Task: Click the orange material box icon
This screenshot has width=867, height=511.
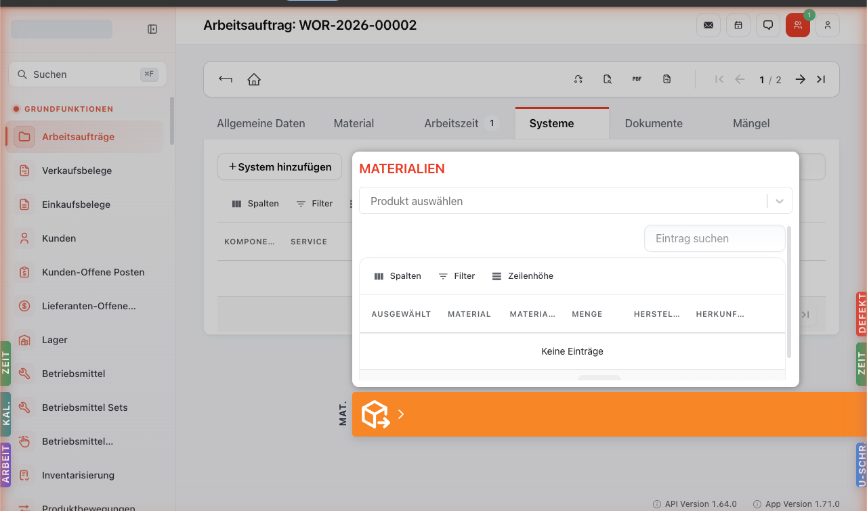Action: 375,414
